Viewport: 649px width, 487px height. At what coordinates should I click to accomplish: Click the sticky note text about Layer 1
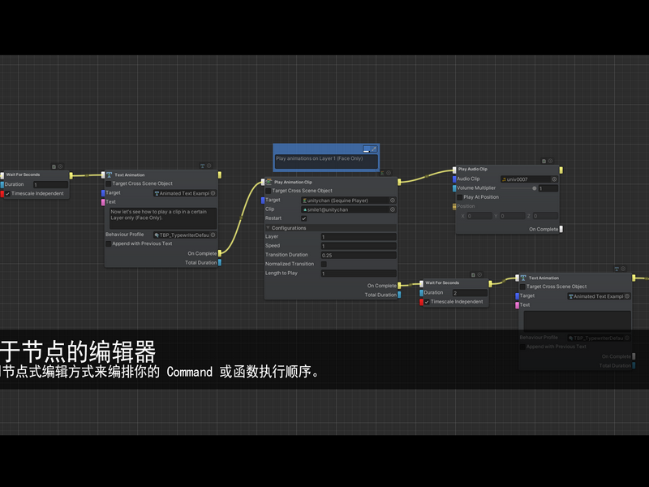319,158
